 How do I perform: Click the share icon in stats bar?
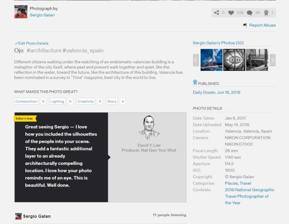pos(216,13)
